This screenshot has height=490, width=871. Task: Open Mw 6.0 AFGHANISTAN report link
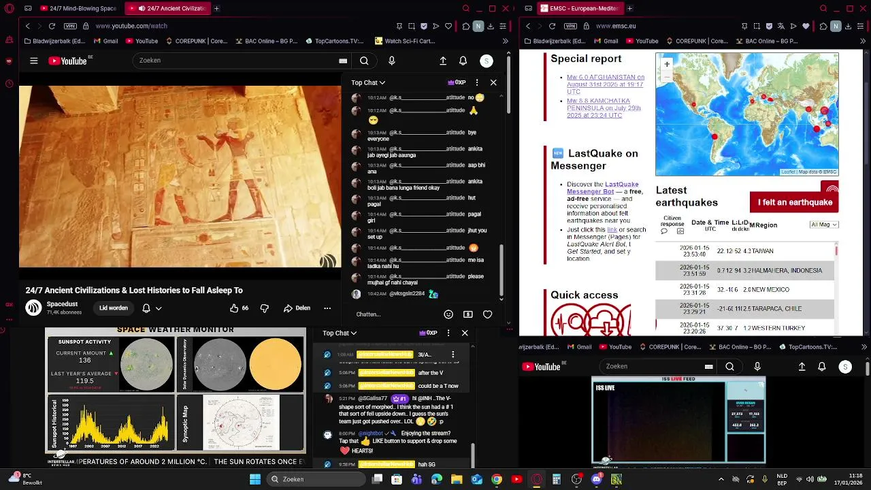[606, 84]
